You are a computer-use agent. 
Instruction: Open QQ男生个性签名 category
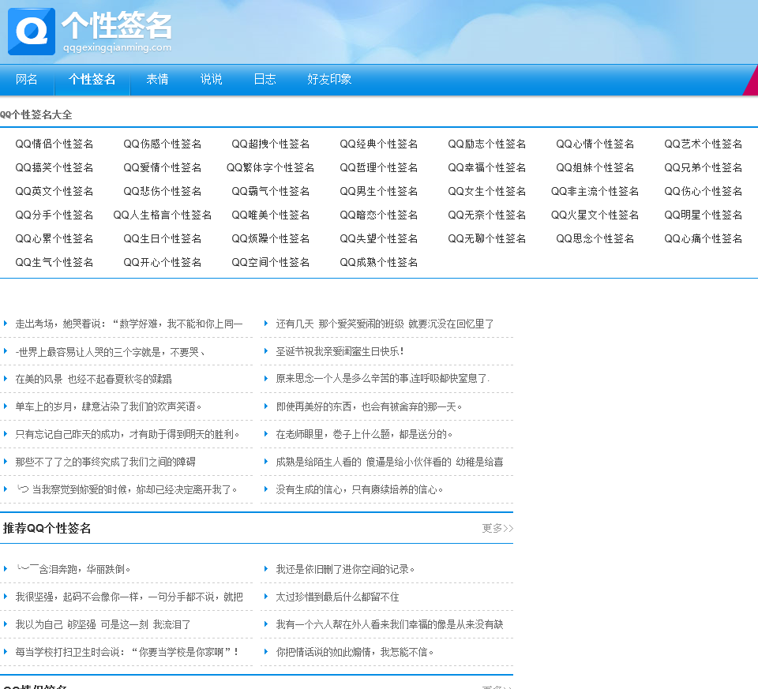click(x=379, y=191)
